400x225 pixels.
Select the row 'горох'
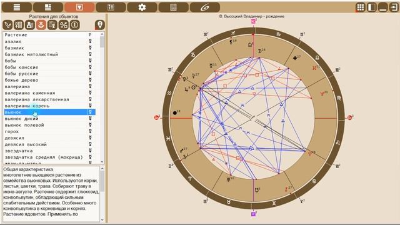pos(50,131)
